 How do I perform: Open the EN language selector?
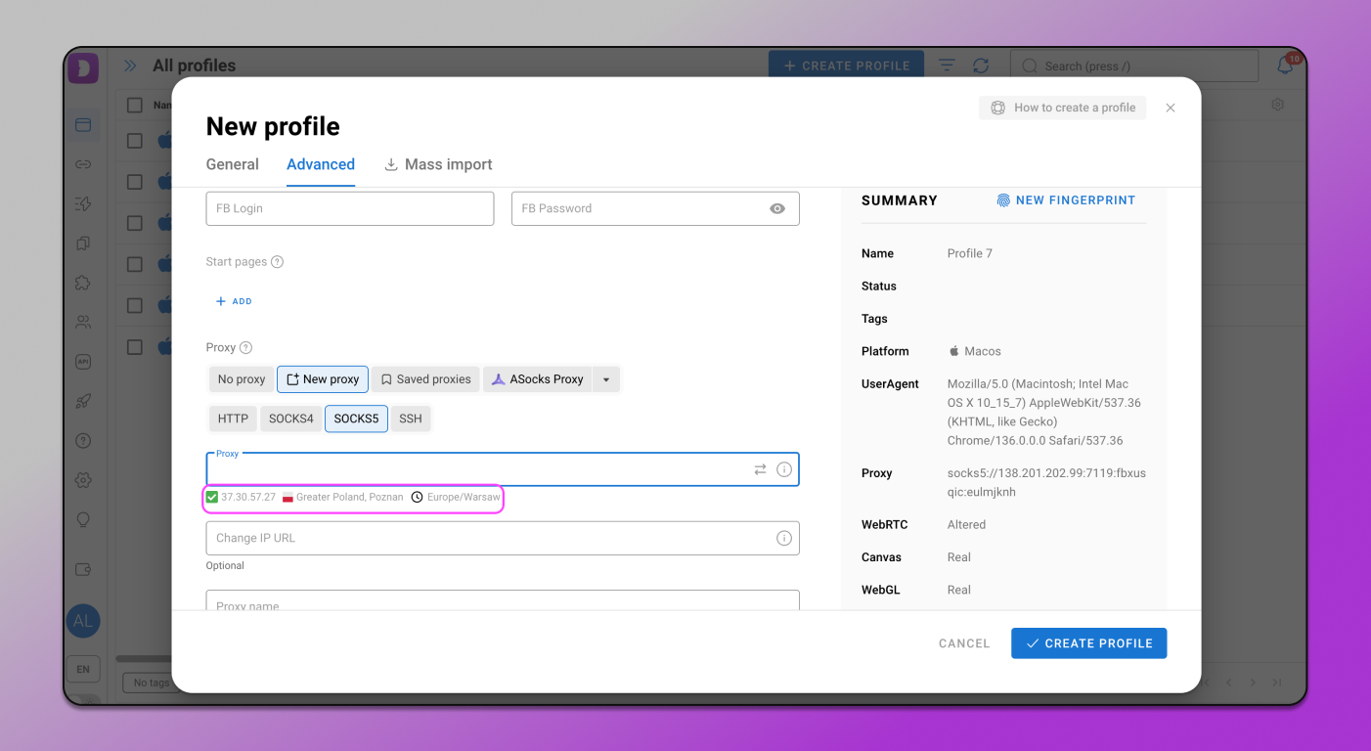click(83, 669)
